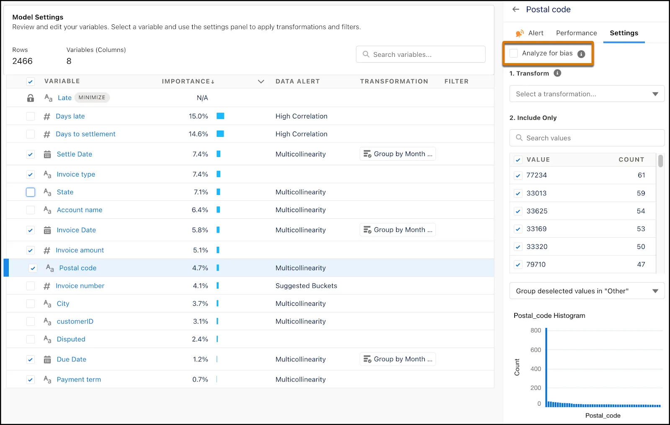Viewport: 670px width, 425px height.
Task: Uncheck value 79710 checkbox
Action: pos(518,265)
